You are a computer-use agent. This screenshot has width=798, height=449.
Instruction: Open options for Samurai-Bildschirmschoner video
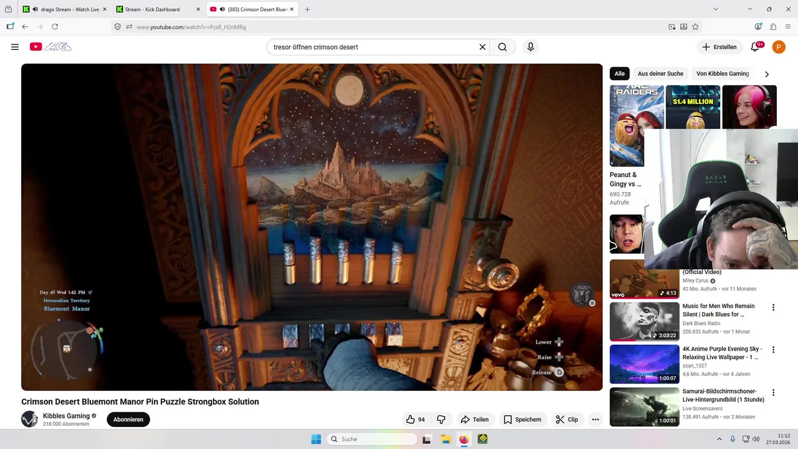pos(773,393)
